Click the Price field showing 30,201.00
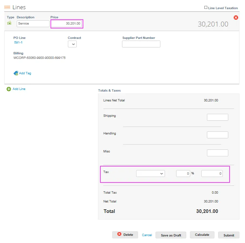 click(x=67, y=24)
